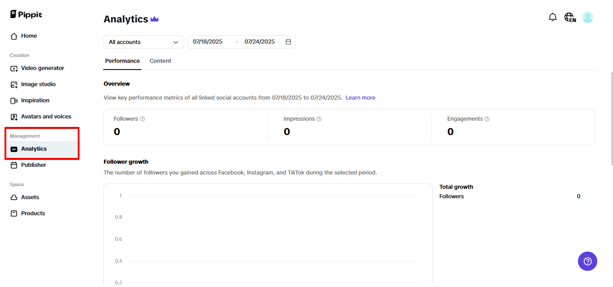Select Image studio in the sidebar
Viewport: 613px width, 287px height.
(38, 84)
